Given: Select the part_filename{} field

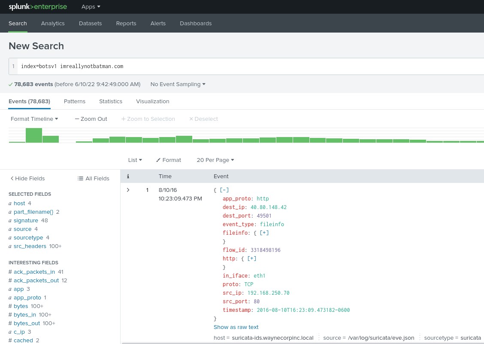Looking at the screenshot, I should click(33, 212).
